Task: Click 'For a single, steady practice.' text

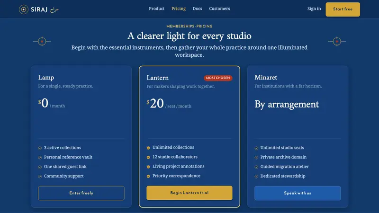Action: pos(65,86)
